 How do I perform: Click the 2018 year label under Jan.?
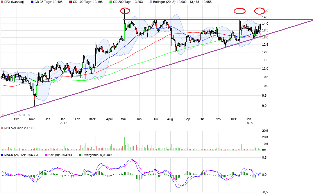pos(249,123)
